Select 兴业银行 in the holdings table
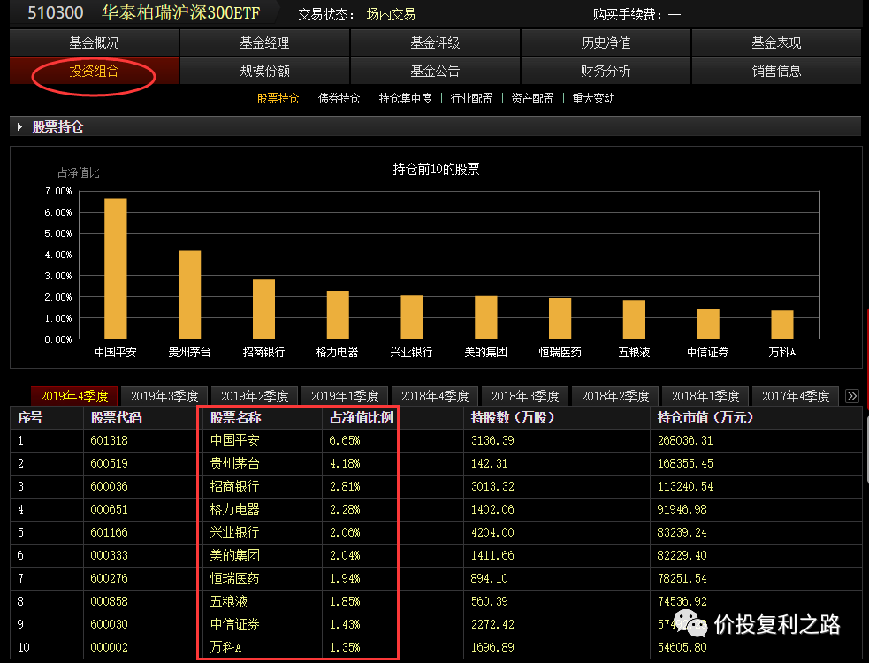 point(234,533)
